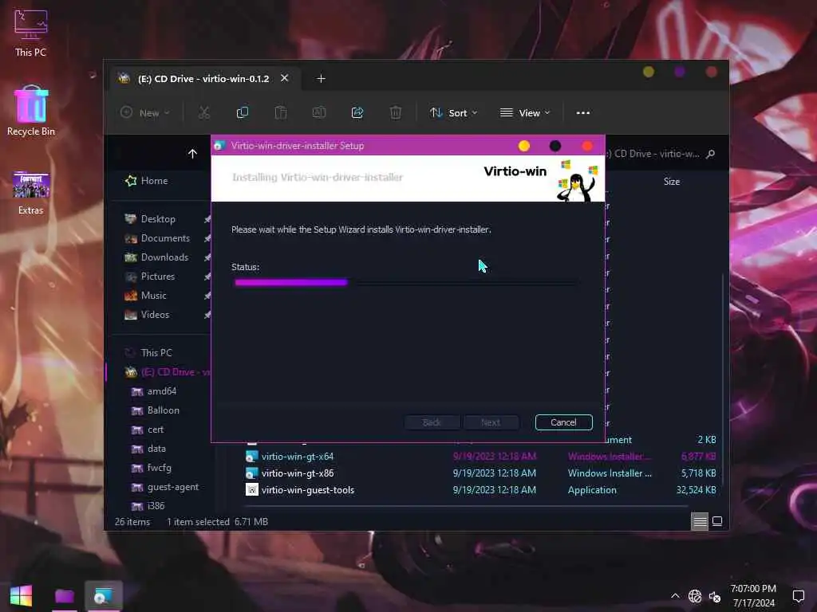
Task: Open the View dropdown
Action: (525, 113)
